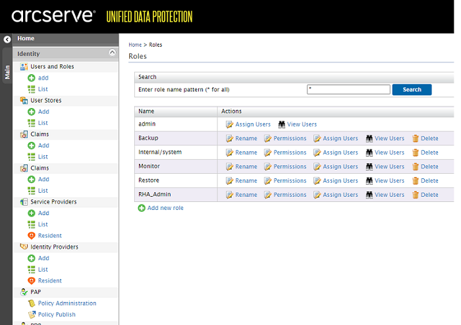Click View Users binoculars icon for admin
The image size is (461, 325).
[282, 124]
